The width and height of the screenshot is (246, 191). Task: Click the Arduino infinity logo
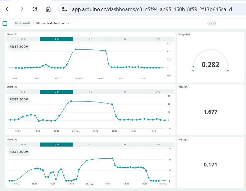[212, 23]
